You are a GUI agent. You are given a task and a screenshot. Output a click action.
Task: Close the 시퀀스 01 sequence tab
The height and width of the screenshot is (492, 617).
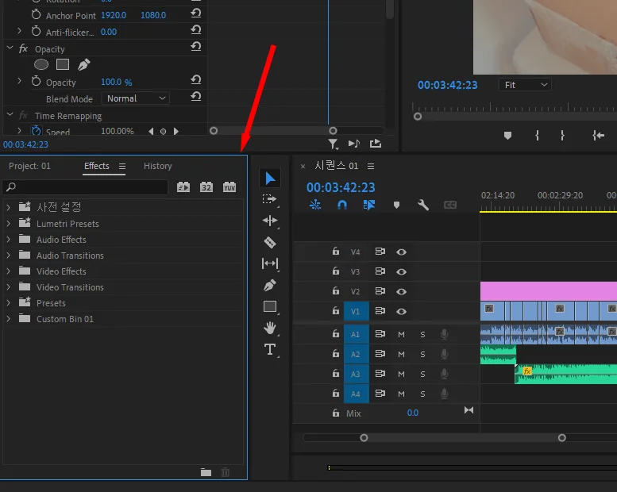coord(303,167)
